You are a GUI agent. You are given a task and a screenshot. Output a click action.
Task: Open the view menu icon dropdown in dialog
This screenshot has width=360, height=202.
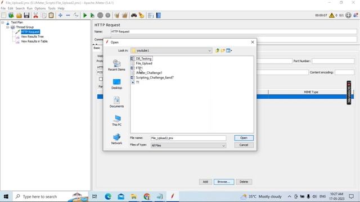pos(229,50)
